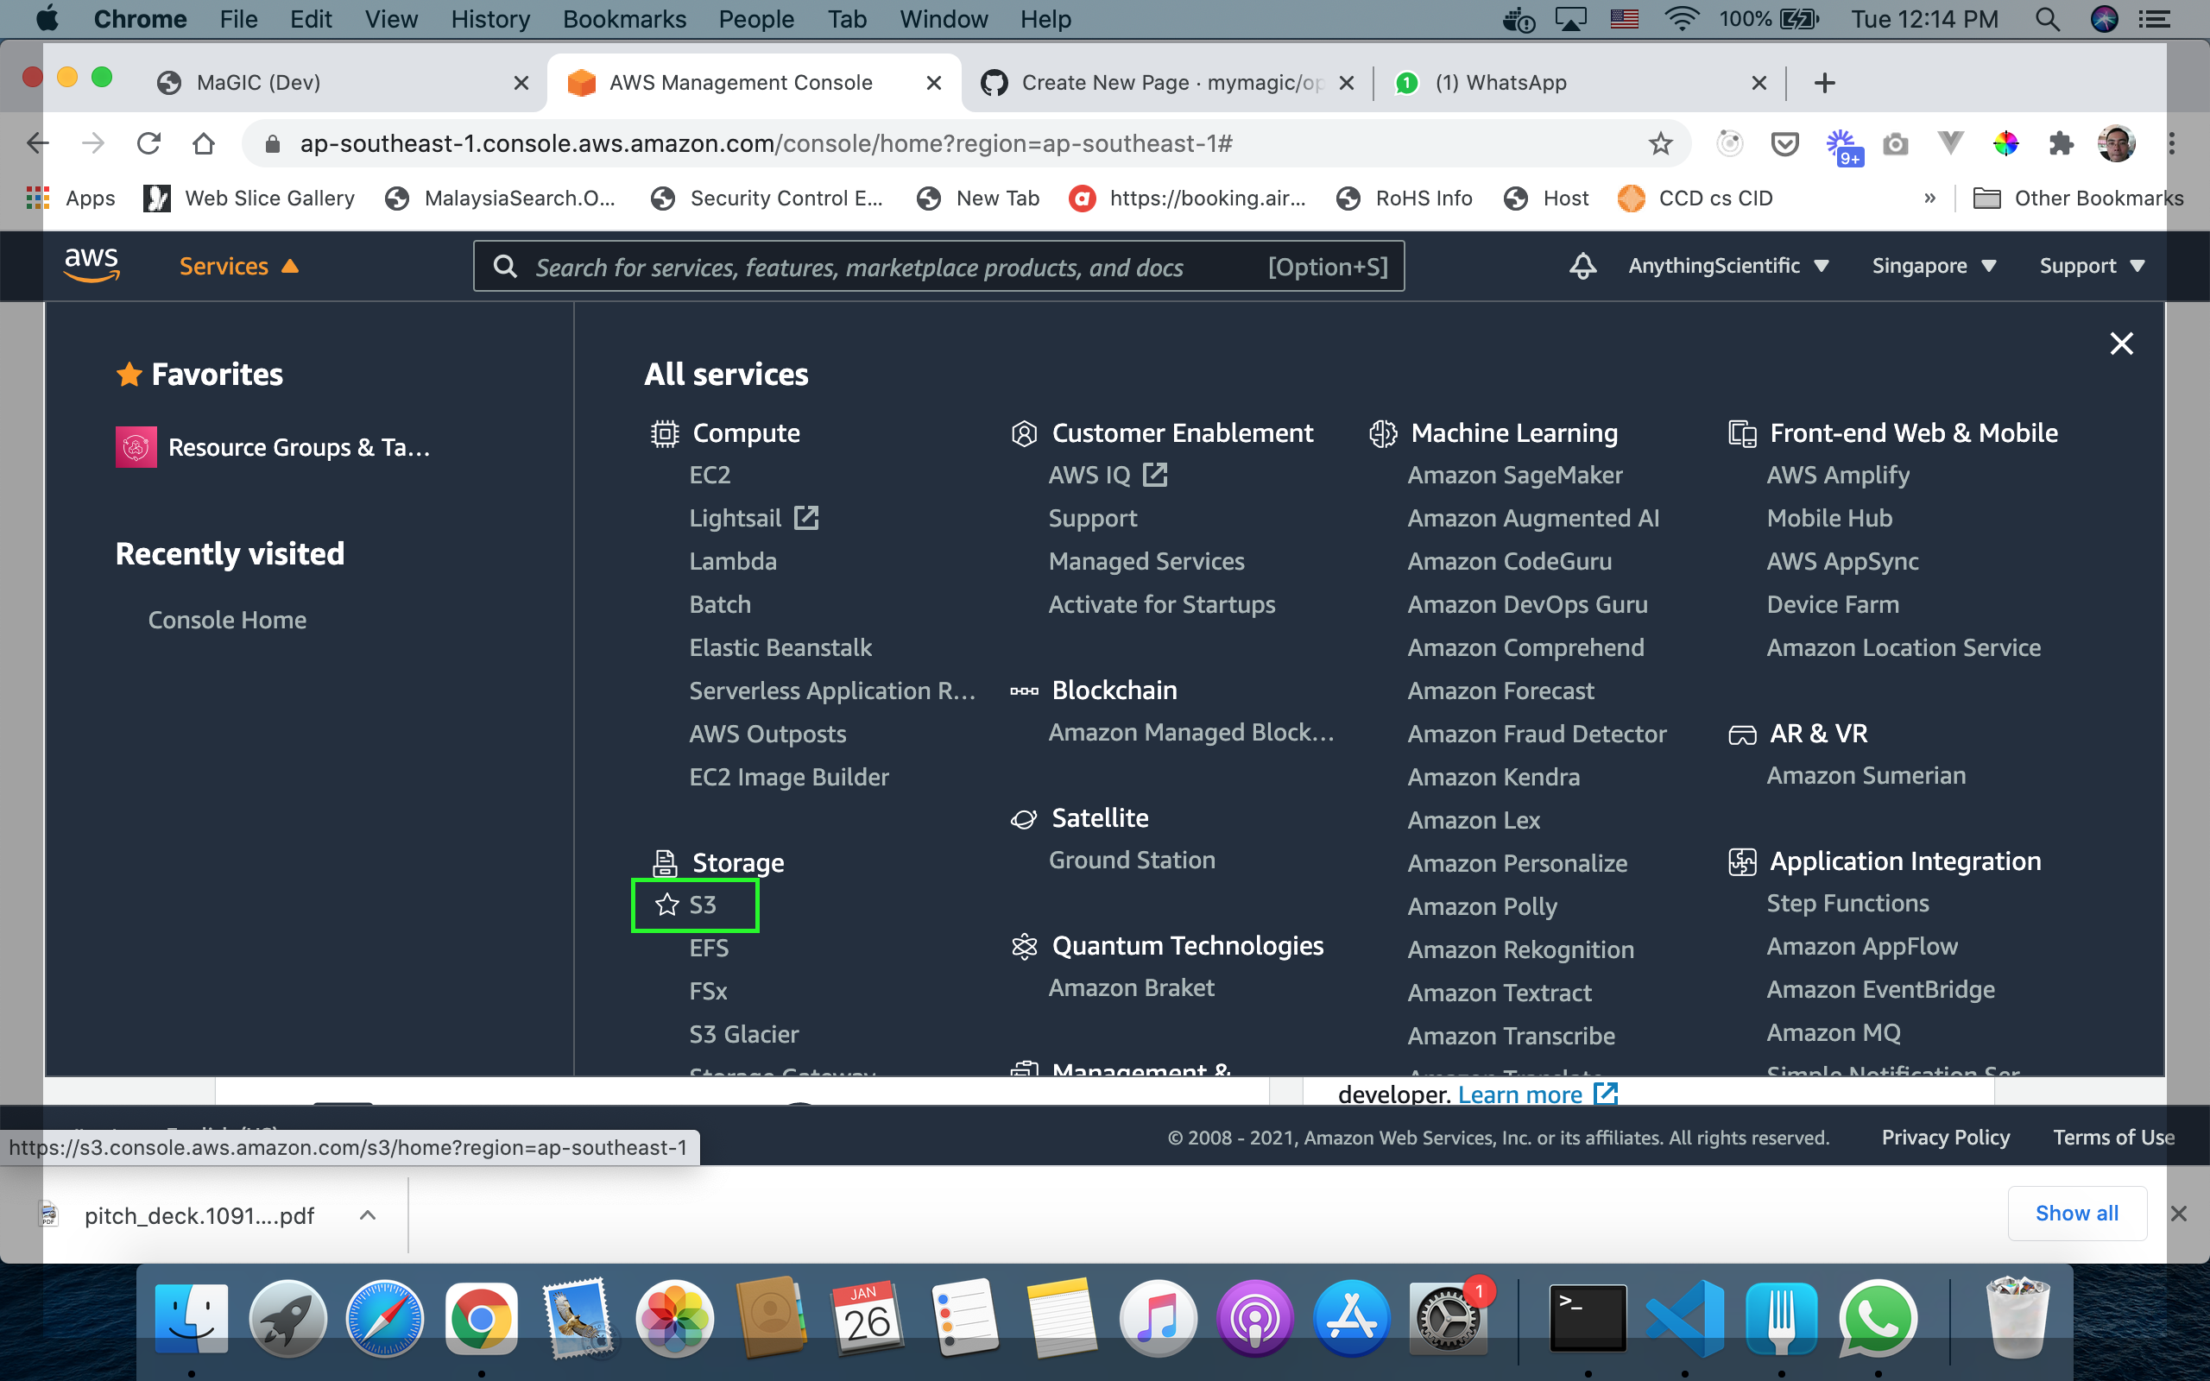The image size is (2210, 1381).
Task: Open the RoHS Info bookmark
Action: point(1405,199)
